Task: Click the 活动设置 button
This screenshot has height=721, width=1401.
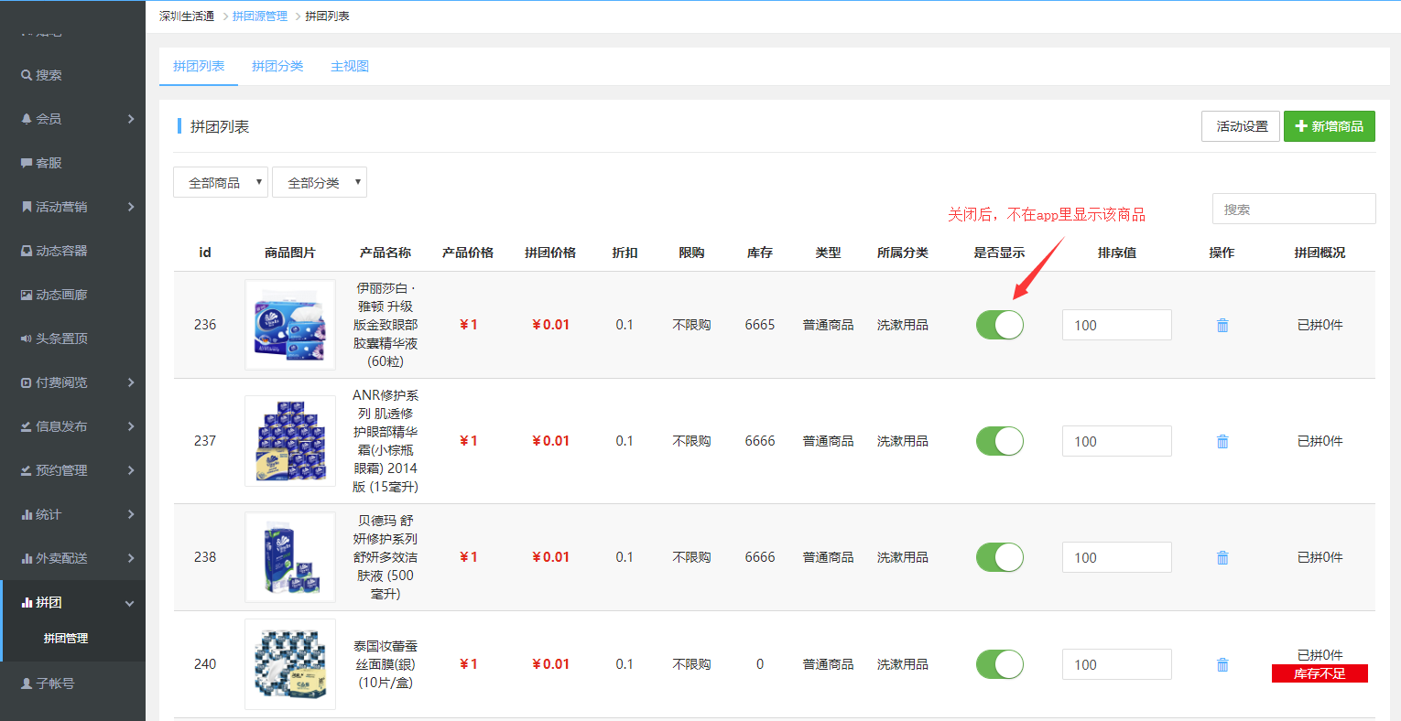Action: click(1242, 126)
